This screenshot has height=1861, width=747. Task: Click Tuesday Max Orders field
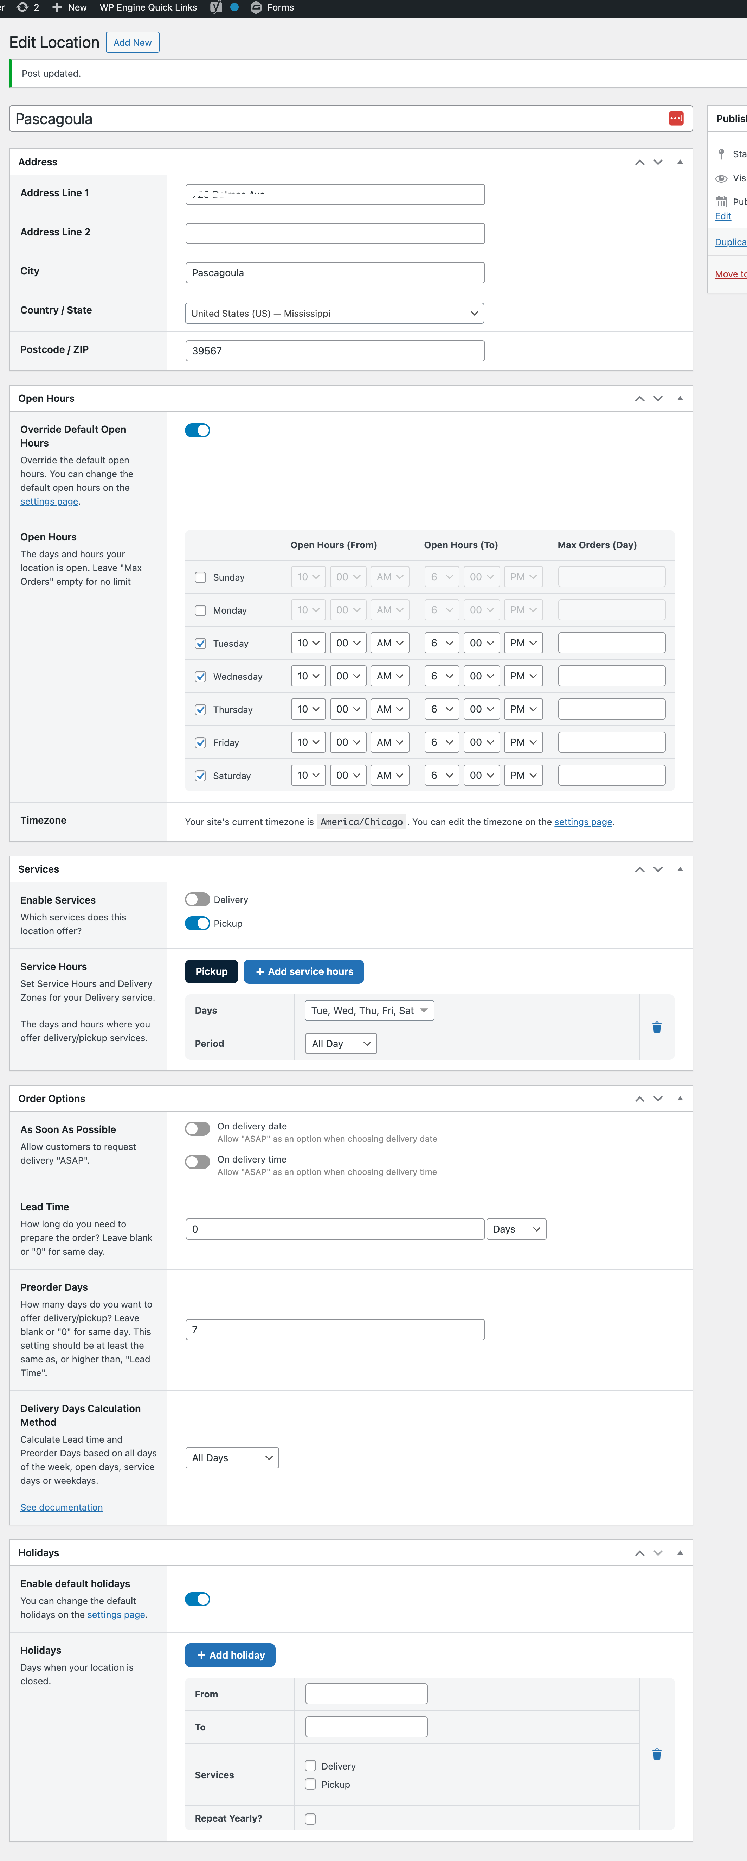tap(612, 643)
